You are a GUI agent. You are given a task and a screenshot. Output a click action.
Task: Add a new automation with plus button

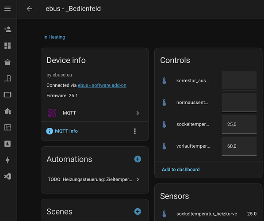tap(138, 159)
